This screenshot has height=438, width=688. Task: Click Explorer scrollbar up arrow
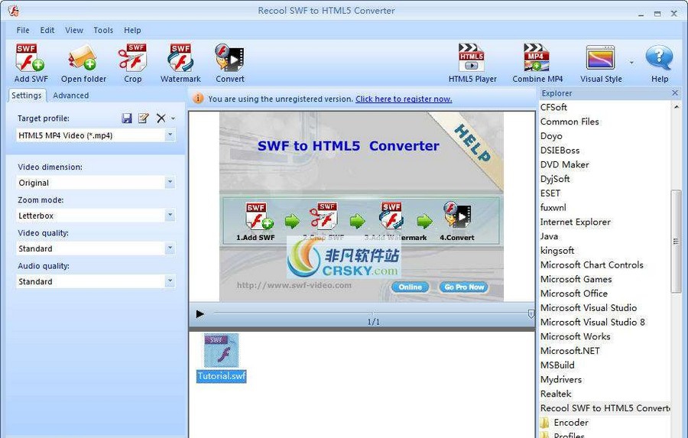[x=676, y=107]
